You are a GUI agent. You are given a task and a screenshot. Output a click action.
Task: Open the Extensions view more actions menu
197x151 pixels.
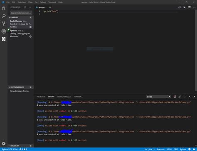(x=30, y=7)
